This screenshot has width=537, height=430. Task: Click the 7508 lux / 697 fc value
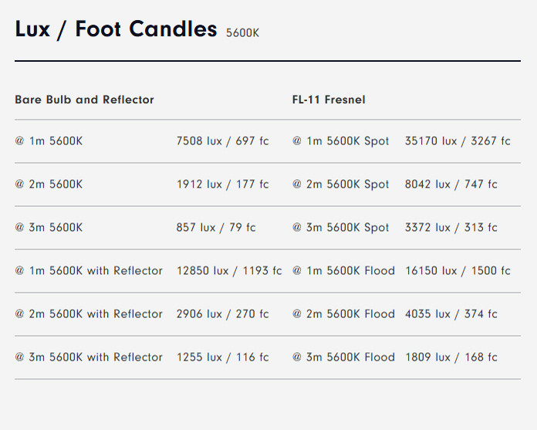tap(223, 141)
